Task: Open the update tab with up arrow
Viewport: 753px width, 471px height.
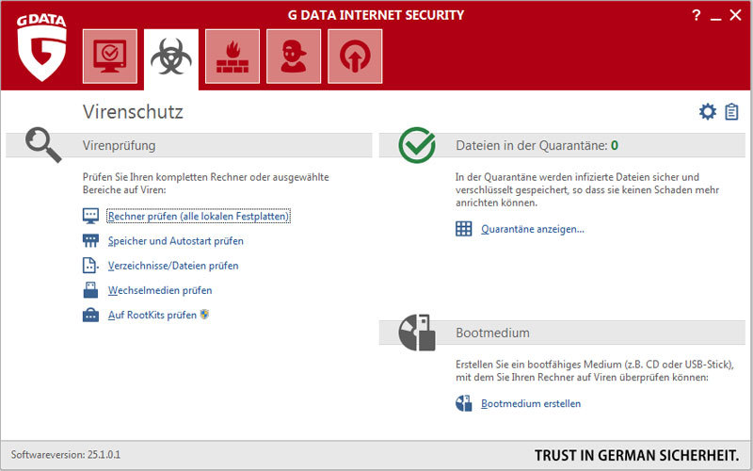Action: tap(355, 57)
